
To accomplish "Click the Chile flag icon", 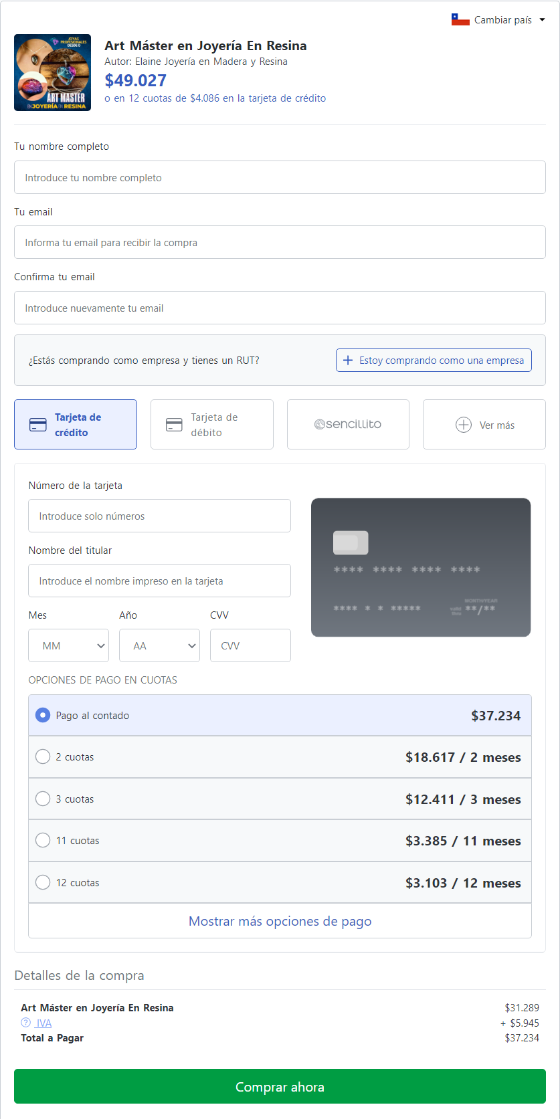I will [x=460, y=20].
